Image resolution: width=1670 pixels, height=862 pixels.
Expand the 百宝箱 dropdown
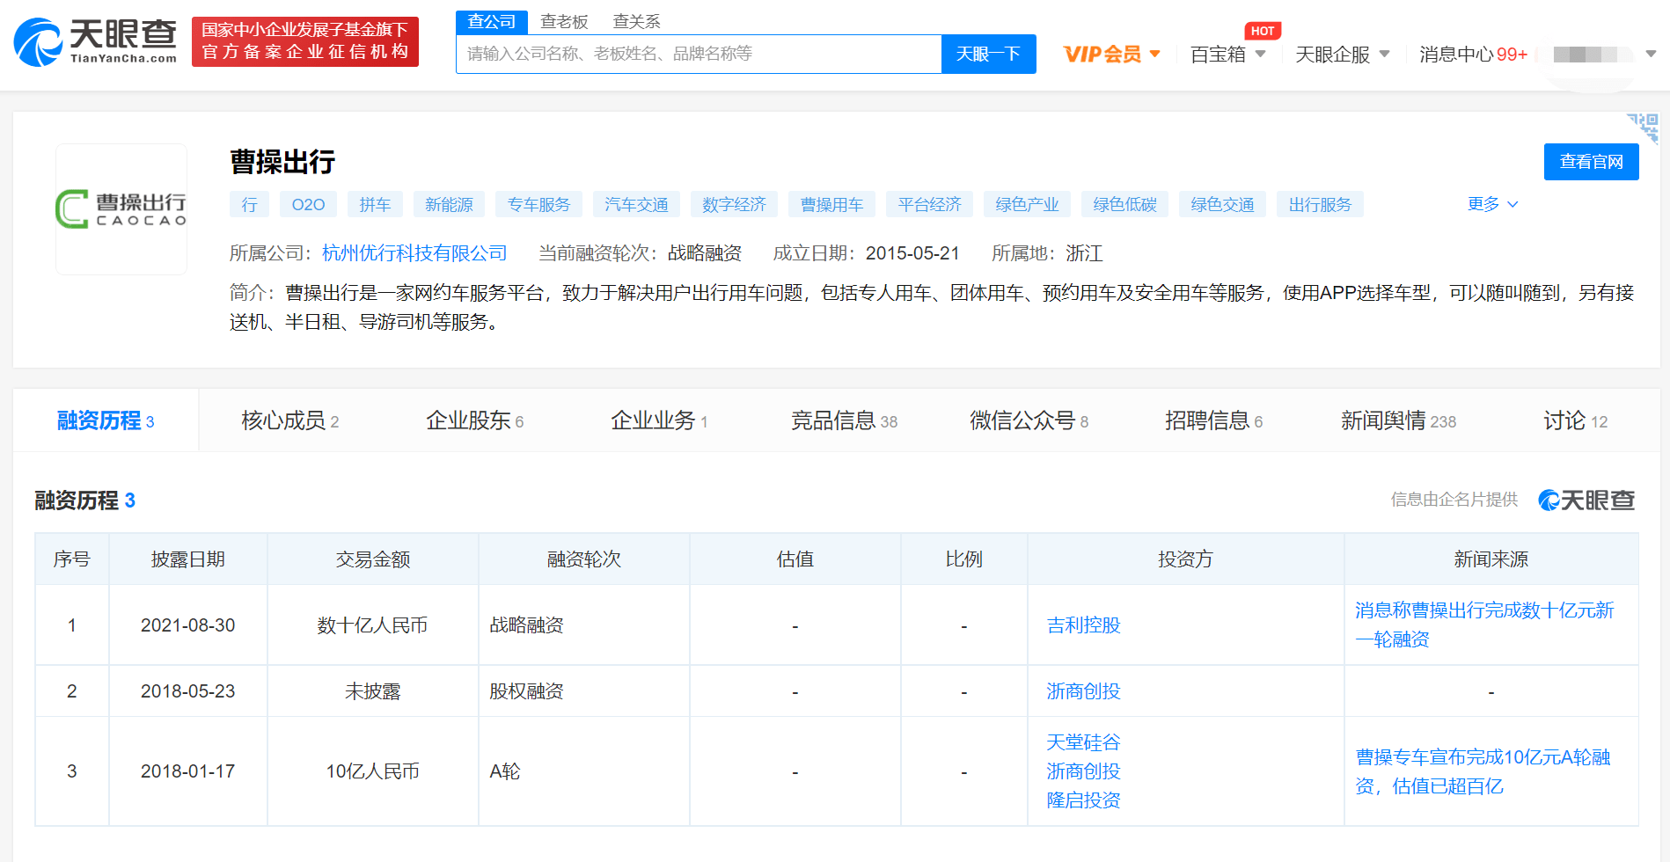point(1227,55)
